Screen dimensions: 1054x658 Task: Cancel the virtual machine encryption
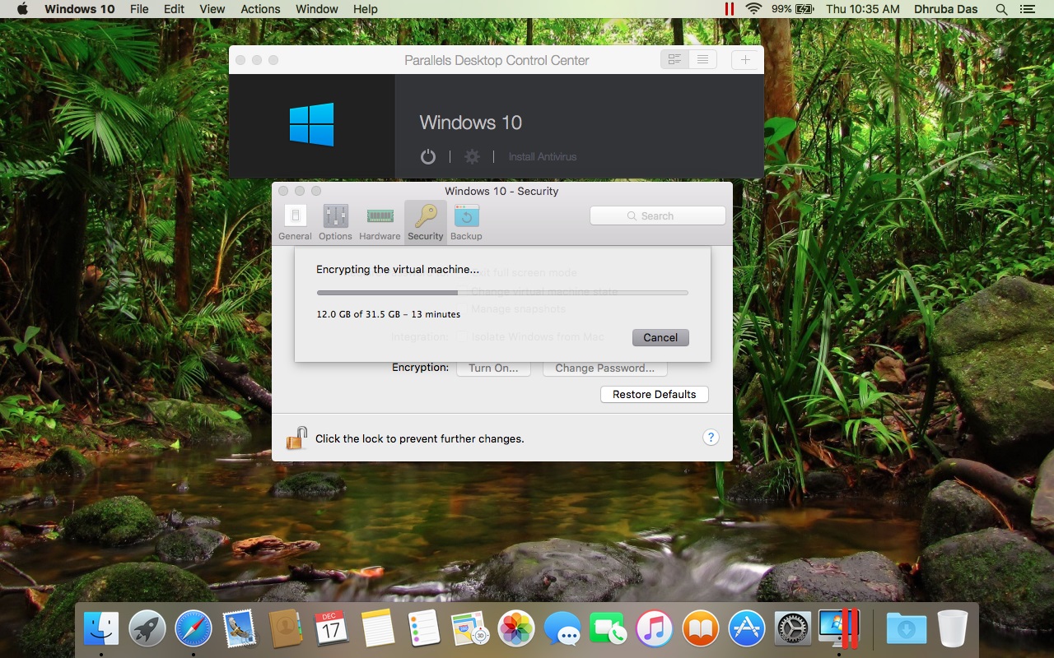pos(660,337)
